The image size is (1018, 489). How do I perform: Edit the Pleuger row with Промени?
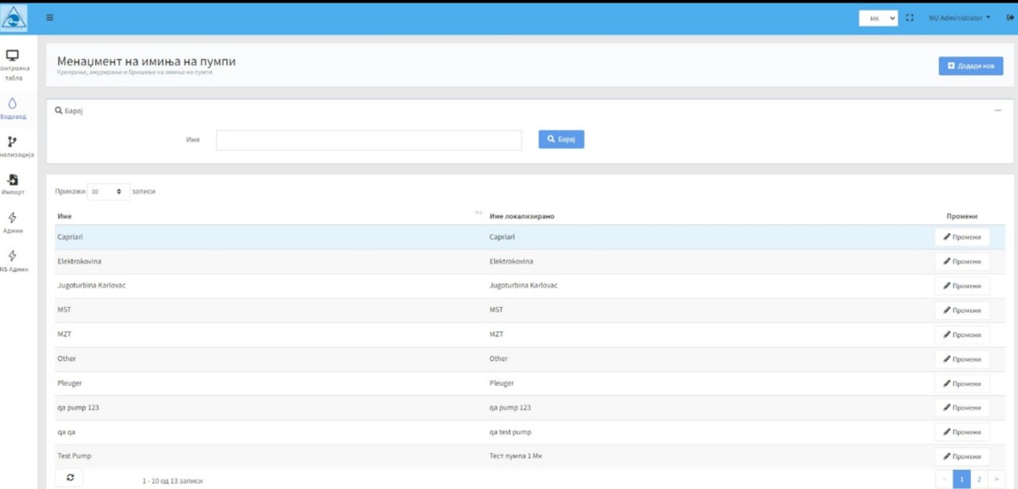[x=962, y=383]
